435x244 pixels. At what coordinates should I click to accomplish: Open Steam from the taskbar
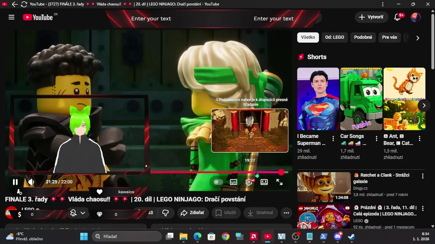pos(351,237)
